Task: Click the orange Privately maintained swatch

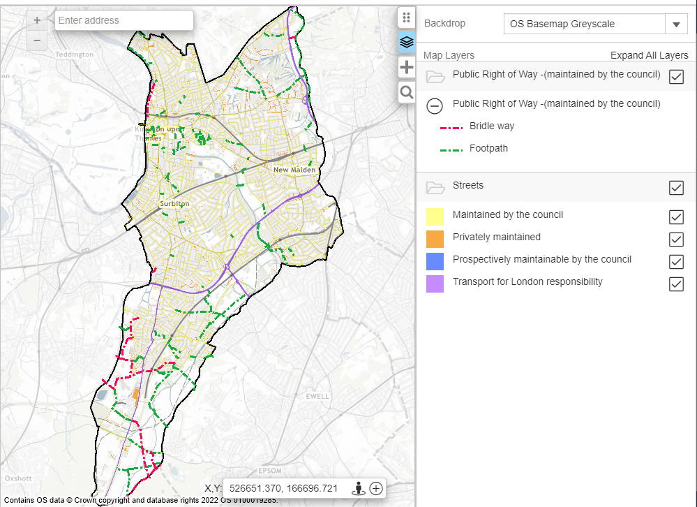Action: pos(435,240)
